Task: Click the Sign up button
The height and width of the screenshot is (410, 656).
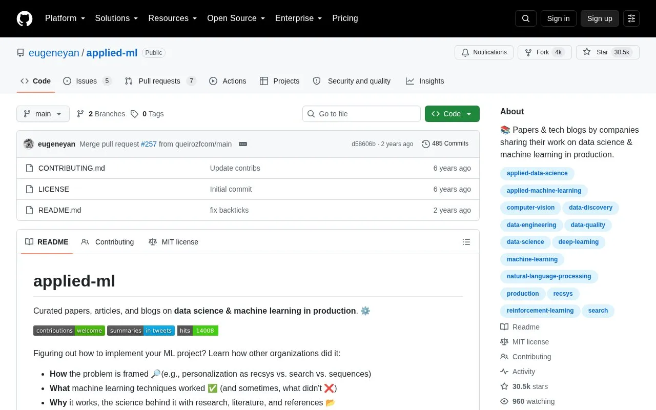Action: 600,18
